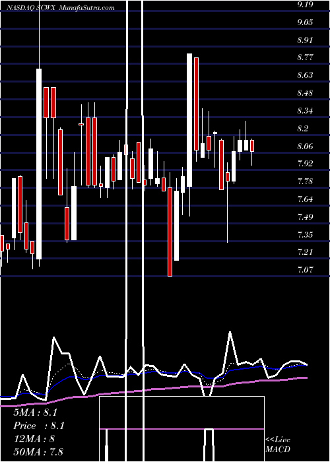The image size is (330, 462).
Task: Click the 8.91 price level label
Action: click(305, 40)
